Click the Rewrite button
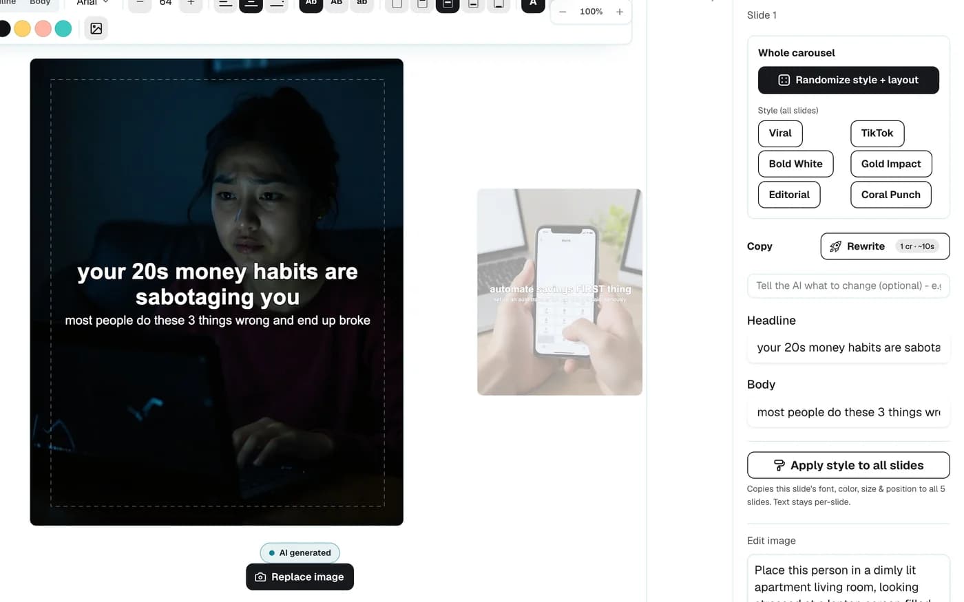 tap(885, 246)
